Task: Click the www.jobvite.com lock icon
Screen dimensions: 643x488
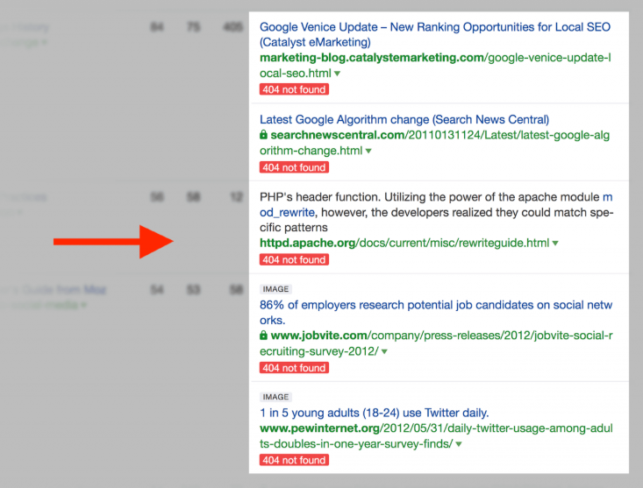Action: pyautogui.click(x=263, y=335)
